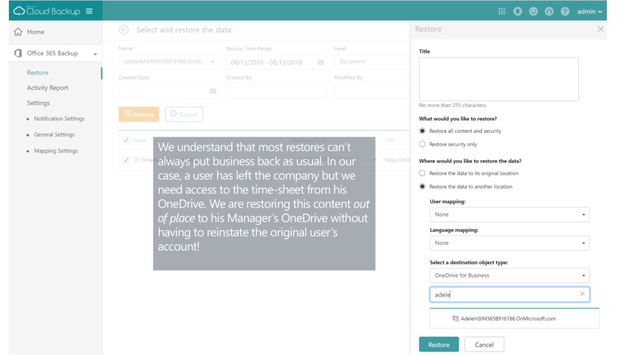Collapse the Office 365 Backup section
Image resolution: width=631 pixels, height=355 pixels.
(x=95, y=54)
